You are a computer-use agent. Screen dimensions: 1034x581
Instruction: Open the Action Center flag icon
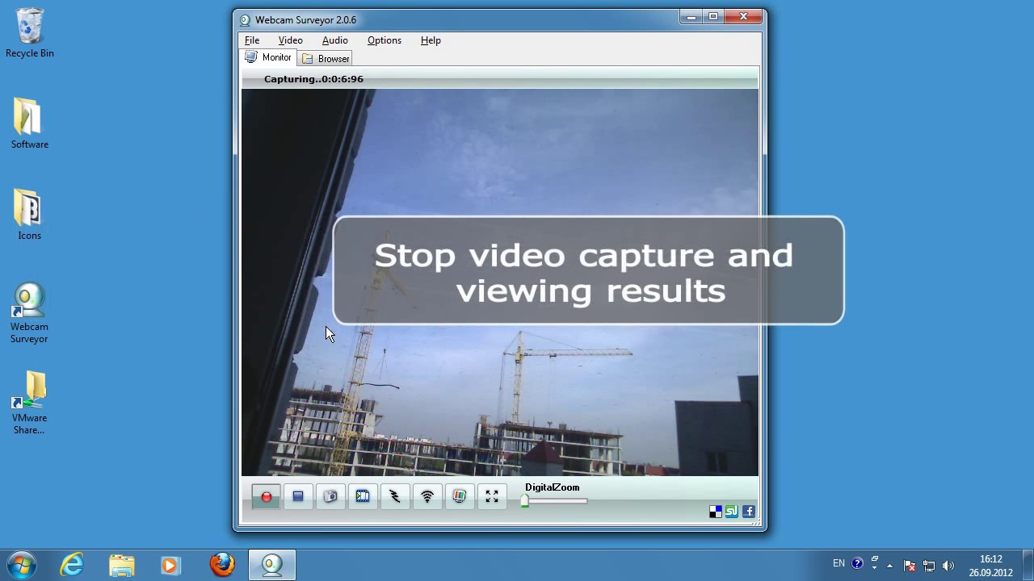[x=910, y=565]
